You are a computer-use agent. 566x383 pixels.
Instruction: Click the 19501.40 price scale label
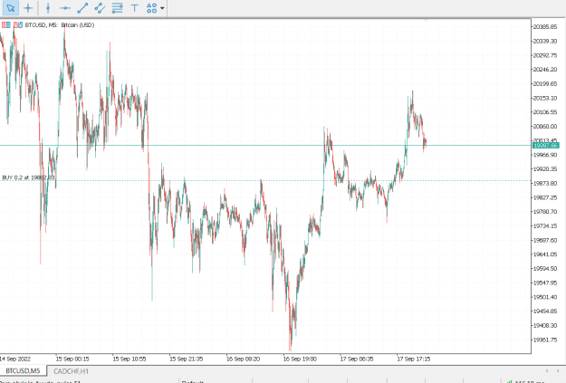click(545, 297)
